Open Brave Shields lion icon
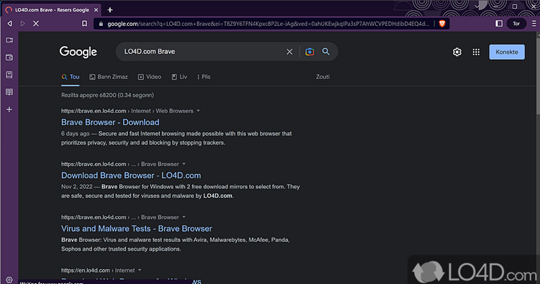 442,23
